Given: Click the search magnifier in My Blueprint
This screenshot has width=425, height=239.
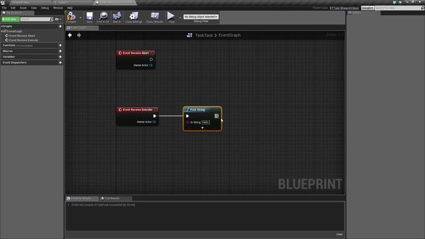Looking at the screenshot, I should (x=52, y=19).
